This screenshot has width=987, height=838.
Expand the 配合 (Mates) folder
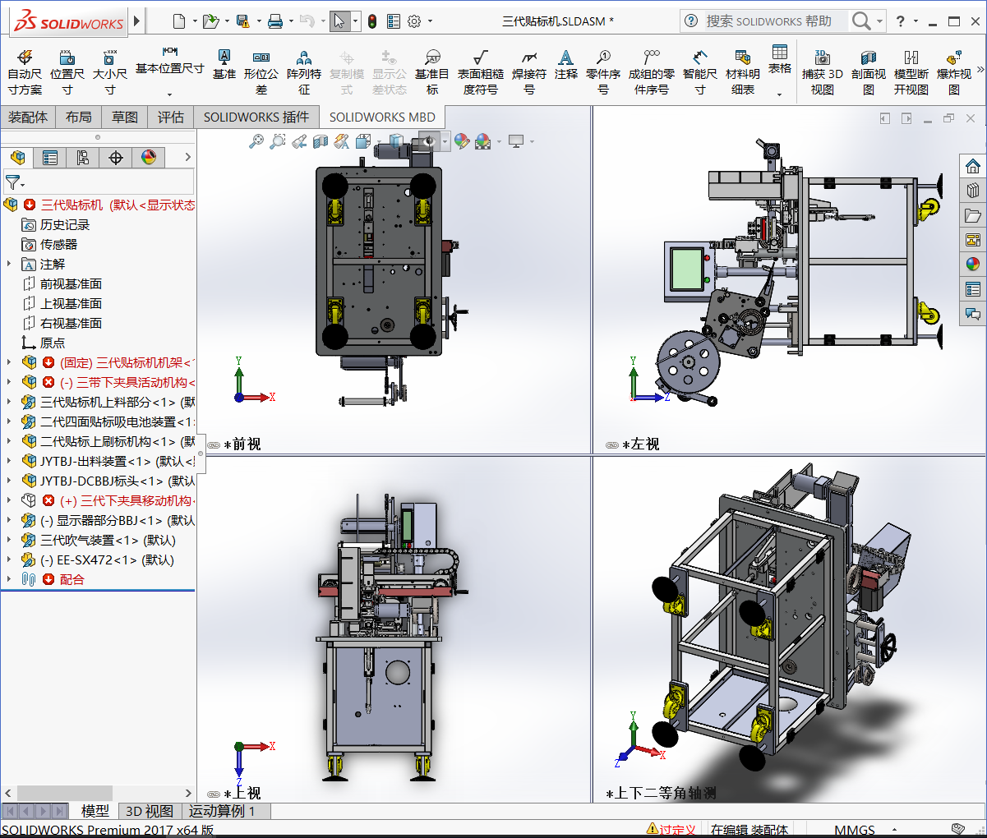pos(9,579)
